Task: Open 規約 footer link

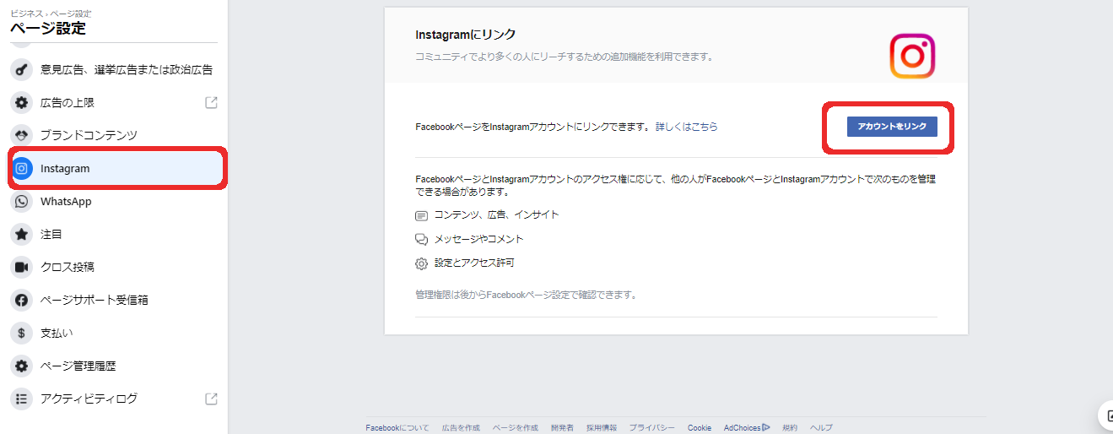Action: pyautogui.click(x=790, y=428)
